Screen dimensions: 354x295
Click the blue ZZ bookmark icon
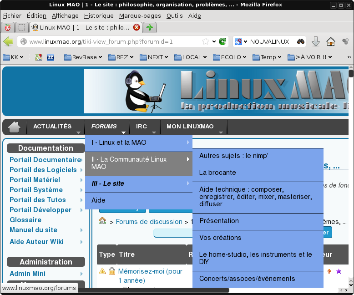(x=51, y=57)
